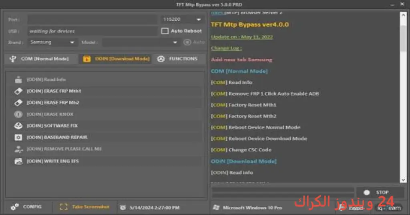Image resolution: width=410 pixels, height=215 pixels.
Task: Click the ERASE KNOX info icon
Action: [18, 114]
